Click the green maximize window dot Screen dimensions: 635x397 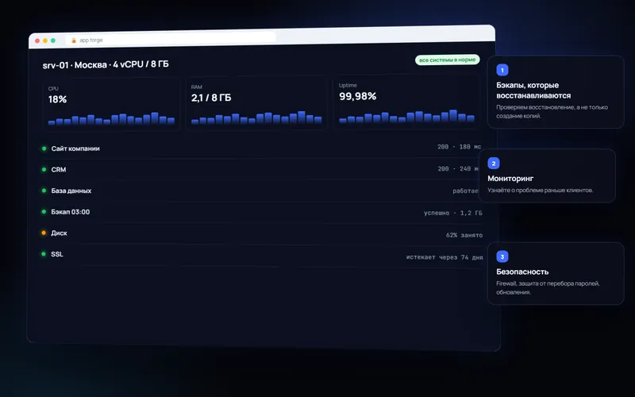53,40
